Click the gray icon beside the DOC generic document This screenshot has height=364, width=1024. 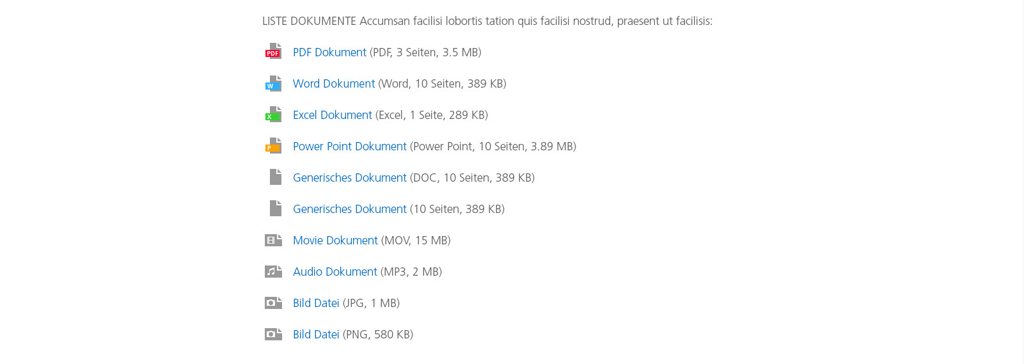(x=276, y=177)
